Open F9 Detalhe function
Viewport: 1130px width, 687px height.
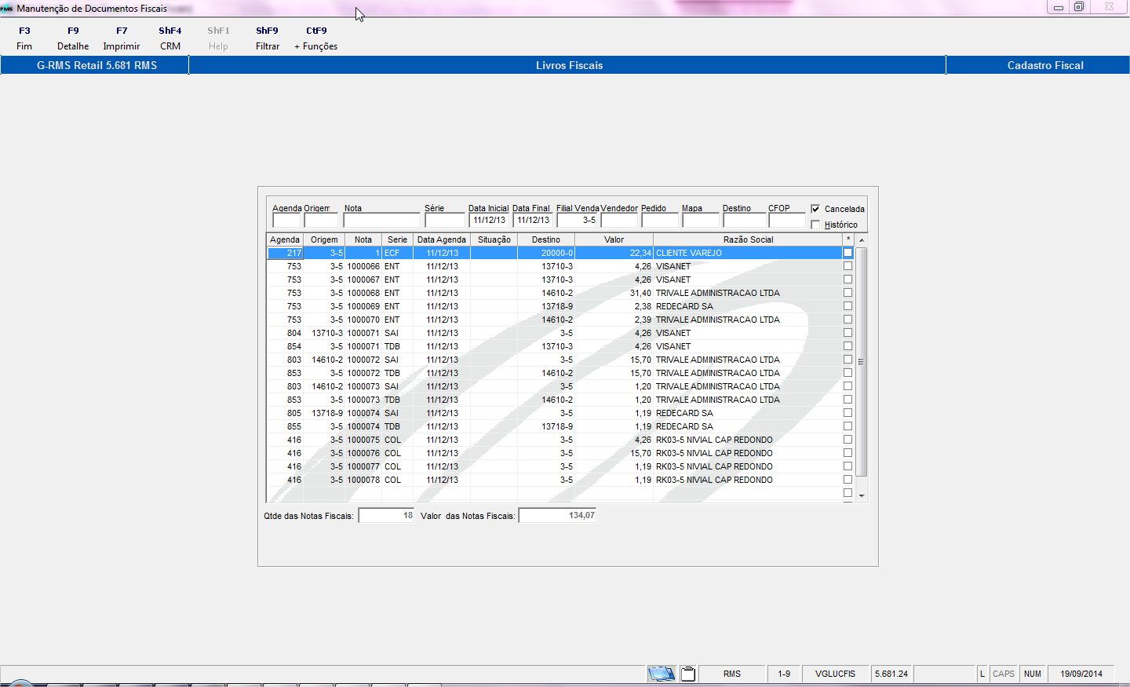(73, 38)
